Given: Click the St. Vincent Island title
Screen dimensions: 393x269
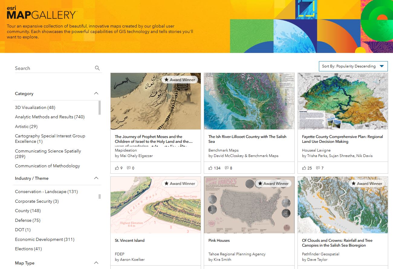Looking at the screenshot, I should [x=130, y=241].
